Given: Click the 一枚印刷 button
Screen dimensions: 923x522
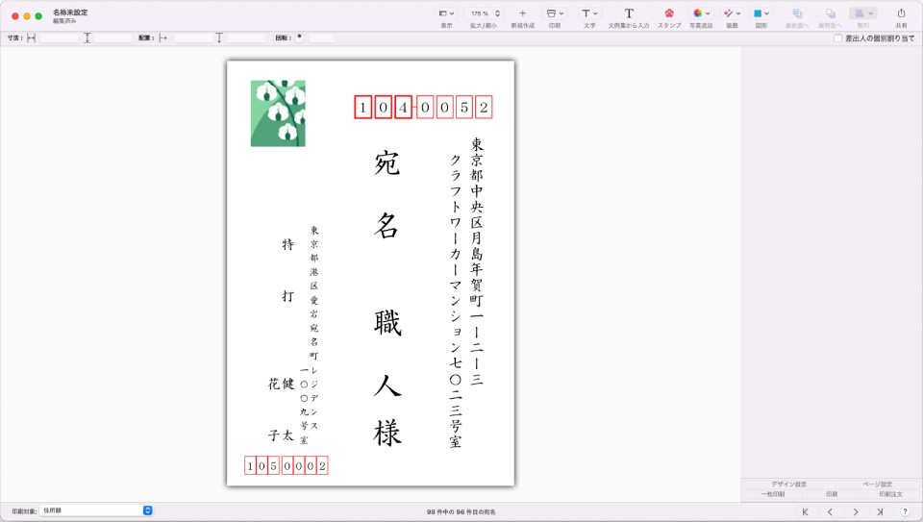Looking at the screenshot, I should (x=772, y=494).
